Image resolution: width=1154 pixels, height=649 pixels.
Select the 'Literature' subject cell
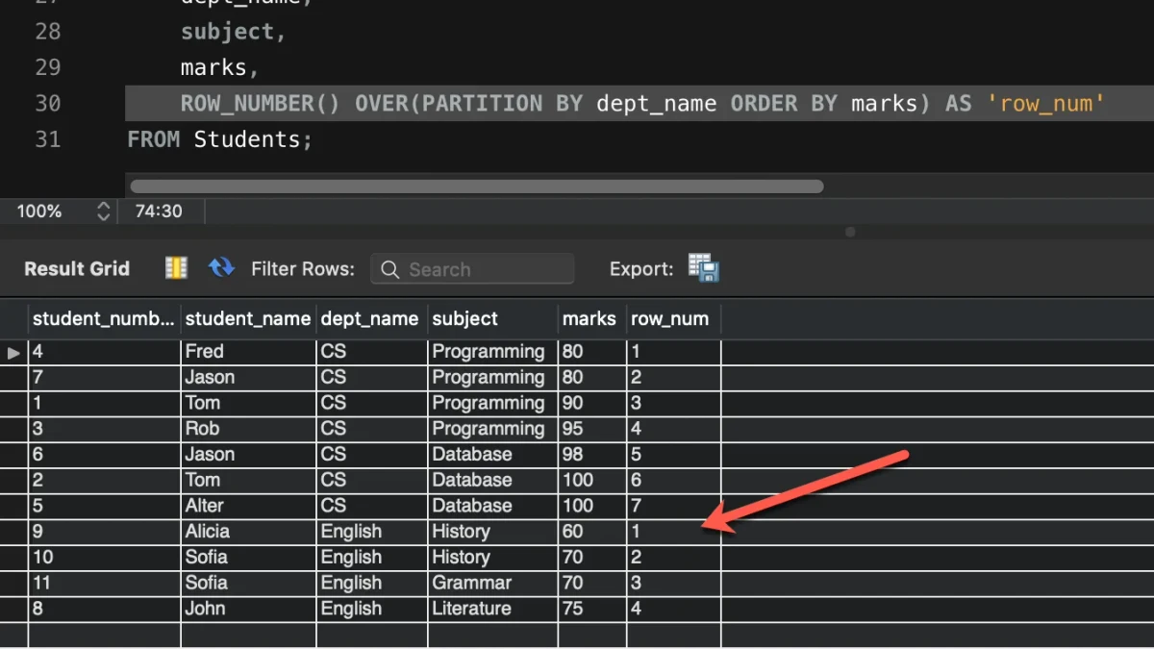click(x=491, y=609)
